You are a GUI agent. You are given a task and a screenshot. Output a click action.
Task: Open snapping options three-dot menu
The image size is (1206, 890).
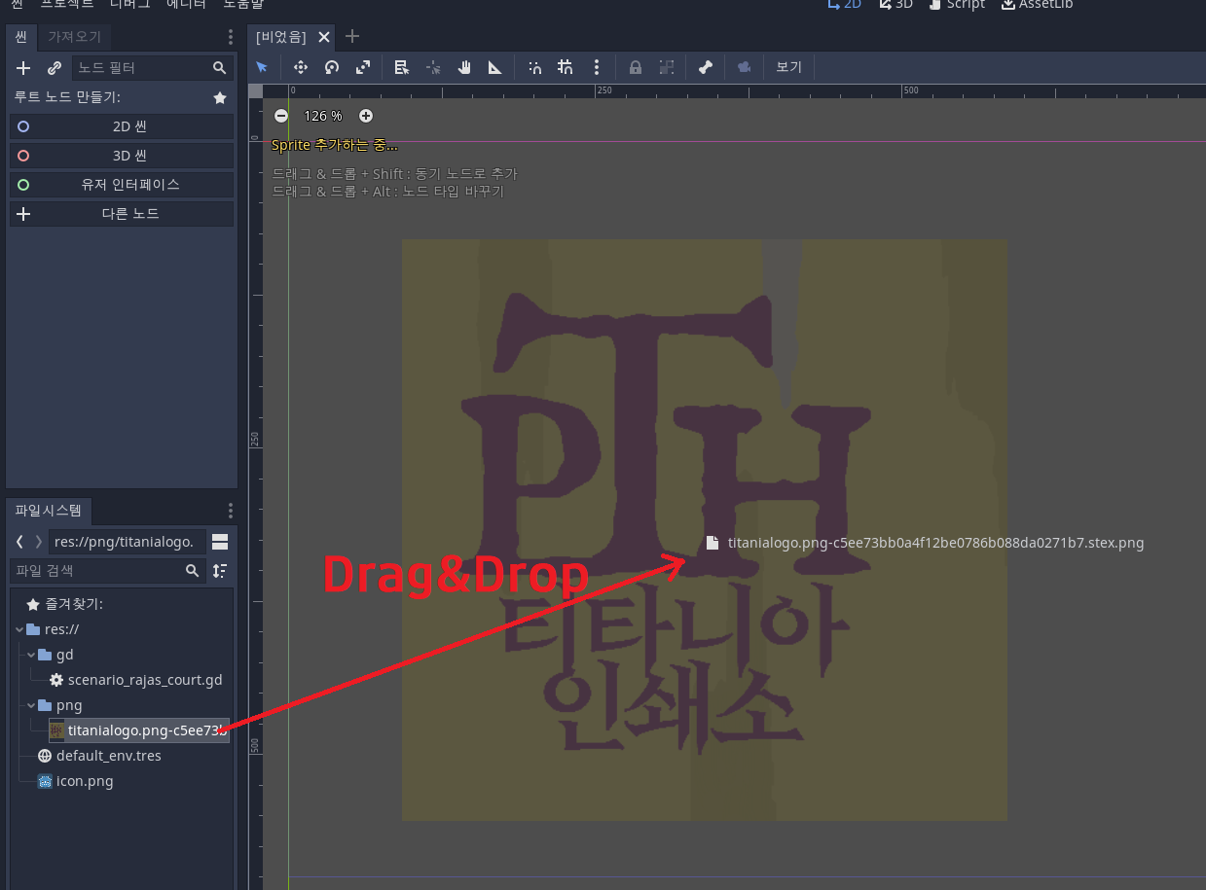click(x=597, y=67)
